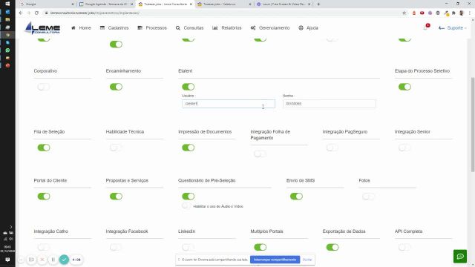Screen dimensions: 475x267
Task: Close the Google tab
Action: (73, 4)
